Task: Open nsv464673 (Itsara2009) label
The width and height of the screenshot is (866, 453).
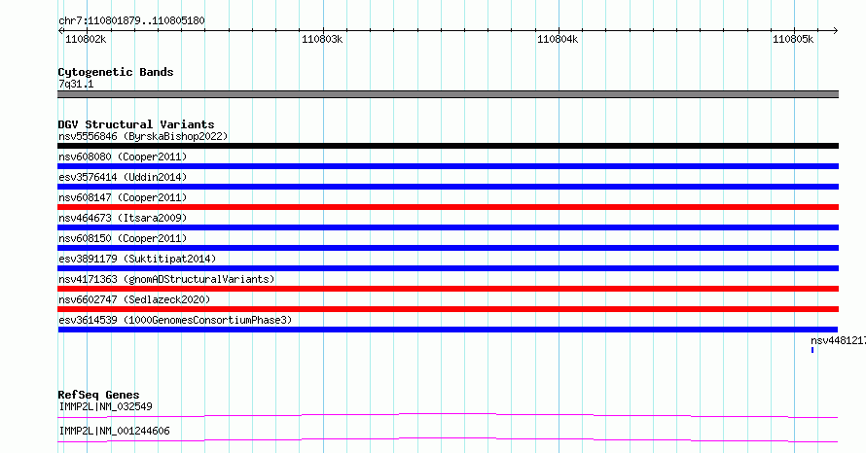Action: pyautogui.click(x=123, y=218)
